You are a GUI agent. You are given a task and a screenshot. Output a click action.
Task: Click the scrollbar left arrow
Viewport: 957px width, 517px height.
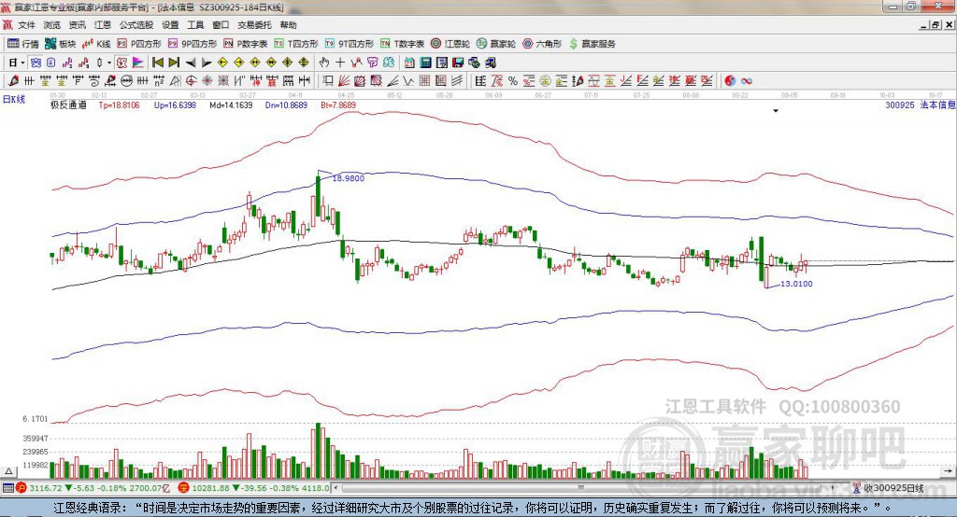336,488
